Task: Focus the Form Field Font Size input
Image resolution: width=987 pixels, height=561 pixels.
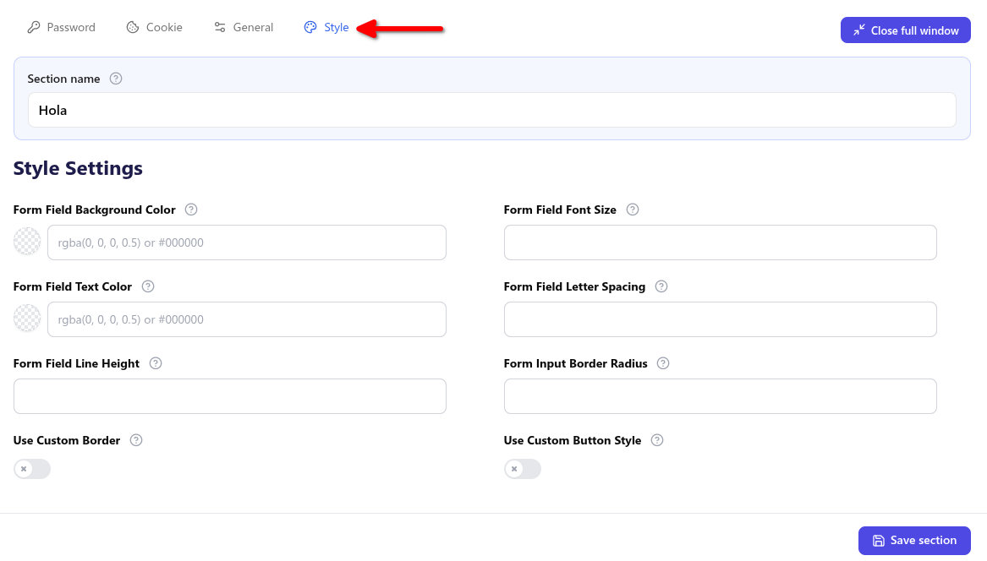Action: click(720, 242)
